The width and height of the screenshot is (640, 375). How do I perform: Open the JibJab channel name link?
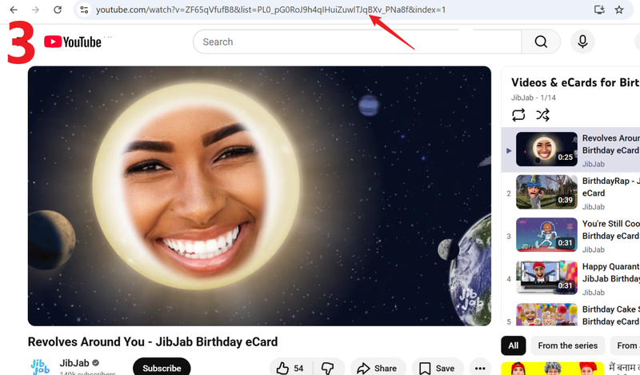75,363
